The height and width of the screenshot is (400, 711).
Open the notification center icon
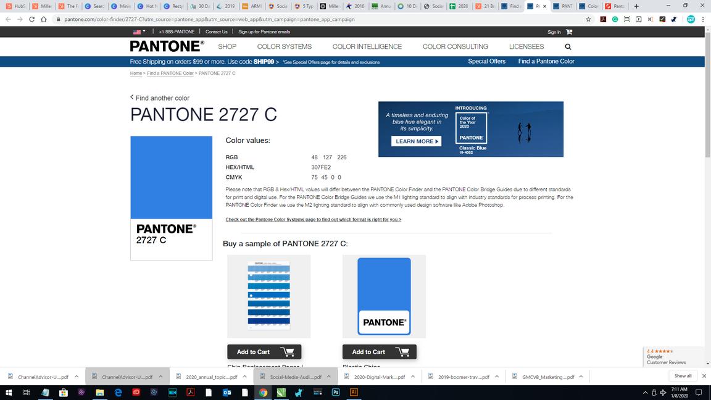coord(699,393)
